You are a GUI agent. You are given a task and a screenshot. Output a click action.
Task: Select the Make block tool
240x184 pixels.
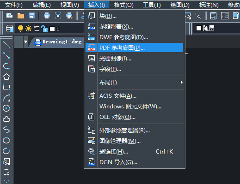(x=6, y=172)
